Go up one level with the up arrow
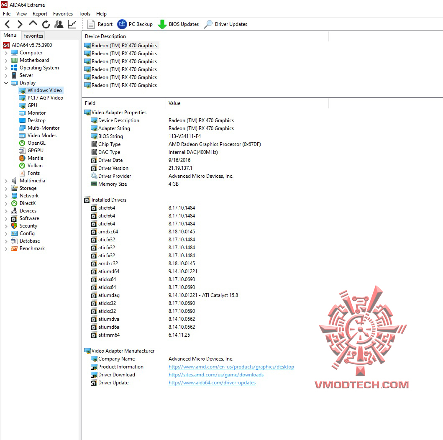Screen dimensions: 443x440 (33, 24)
